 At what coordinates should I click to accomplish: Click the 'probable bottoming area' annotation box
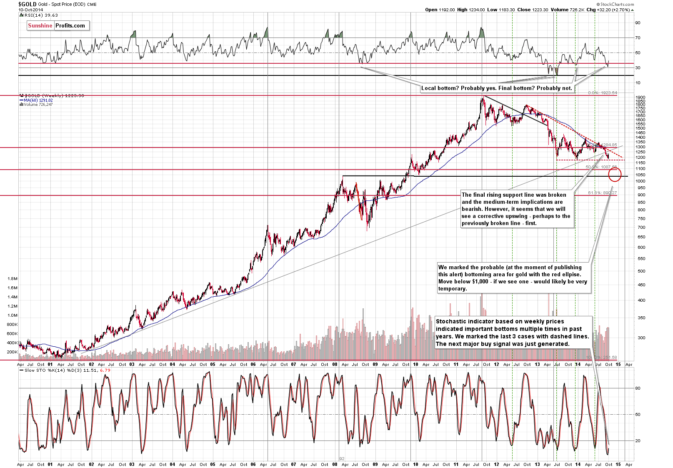click(x=514, y=278)
